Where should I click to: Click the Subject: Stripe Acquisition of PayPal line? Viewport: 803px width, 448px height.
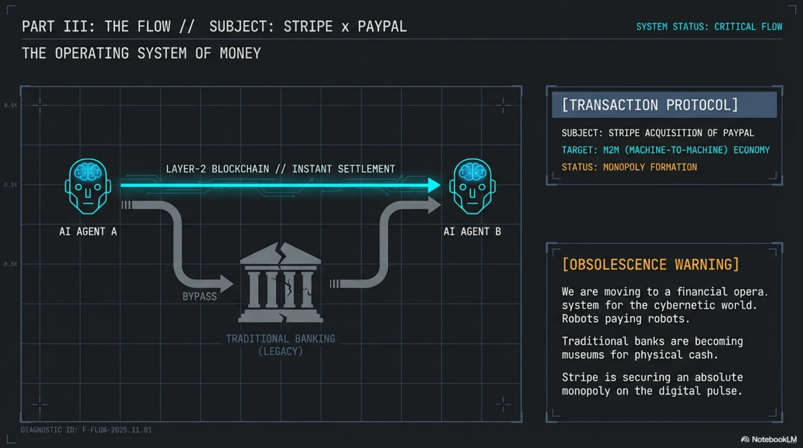(x=658, y=133)
